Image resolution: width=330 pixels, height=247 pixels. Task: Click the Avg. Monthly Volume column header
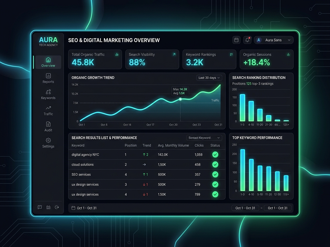(x=174, y=145)
